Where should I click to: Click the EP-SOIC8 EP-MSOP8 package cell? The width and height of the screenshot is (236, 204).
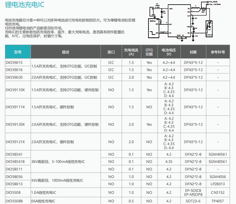point(193,192)
